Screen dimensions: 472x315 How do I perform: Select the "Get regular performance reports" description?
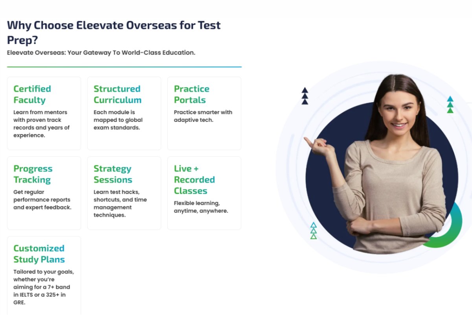click(42, 200)
